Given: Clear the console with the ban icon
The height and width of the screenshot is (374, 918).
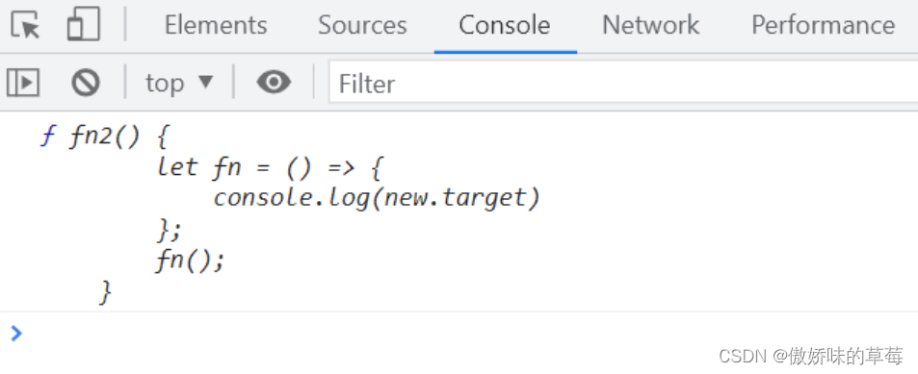Looking at the screenshot, I should tap(86, 83).
